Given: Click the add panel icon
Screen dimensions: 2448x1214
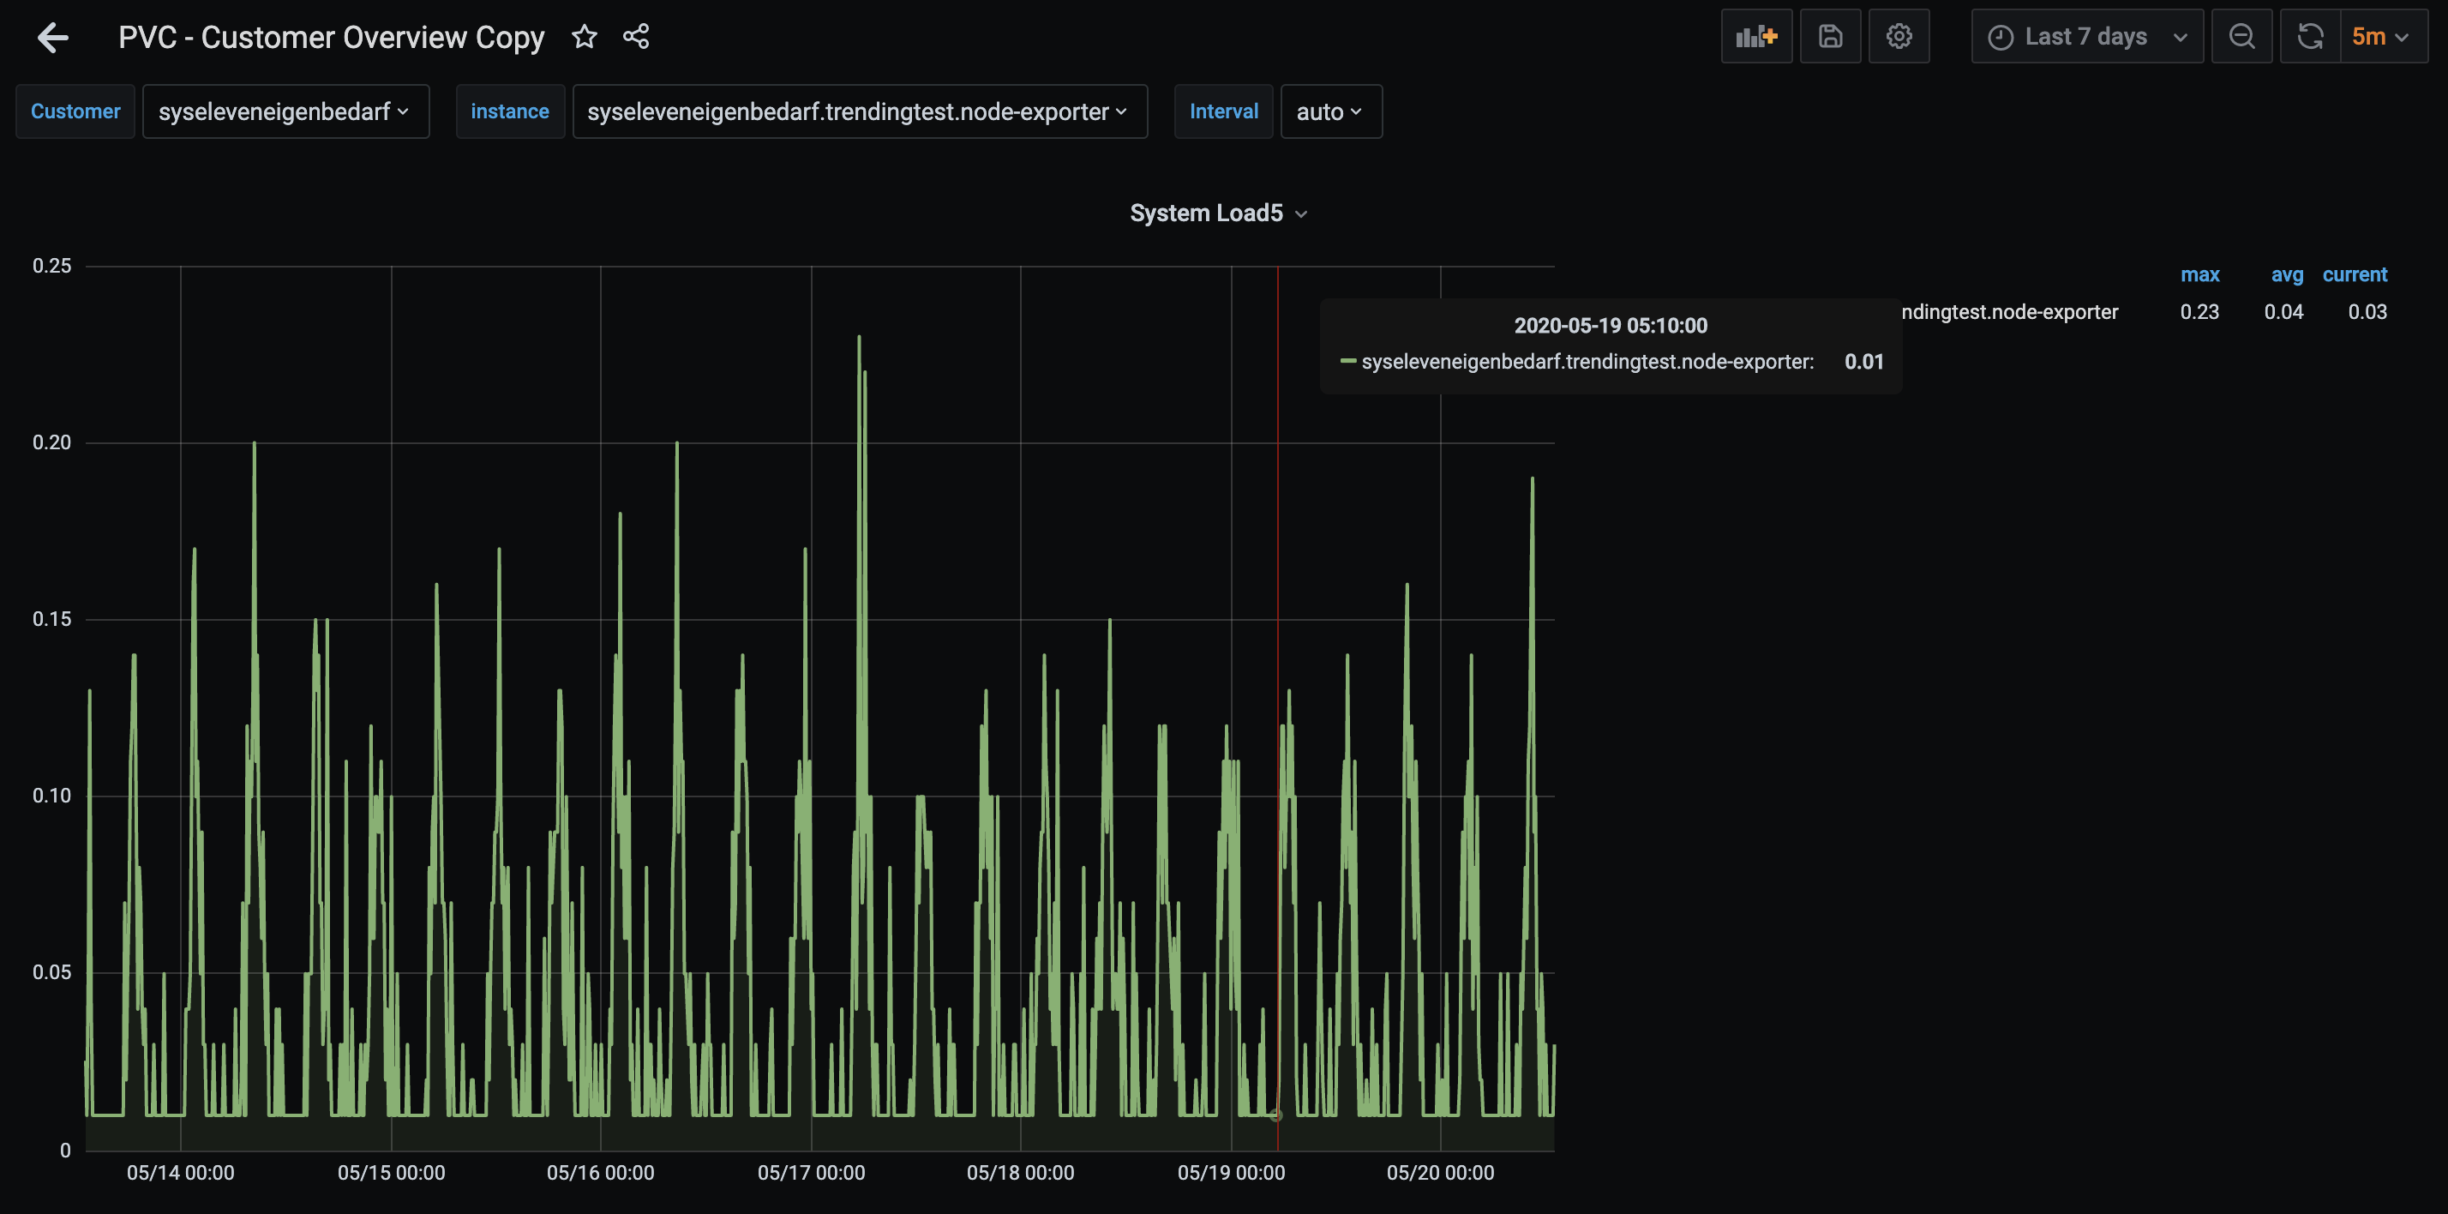Looking at the screenshot, I should [x=1755, y=37].
